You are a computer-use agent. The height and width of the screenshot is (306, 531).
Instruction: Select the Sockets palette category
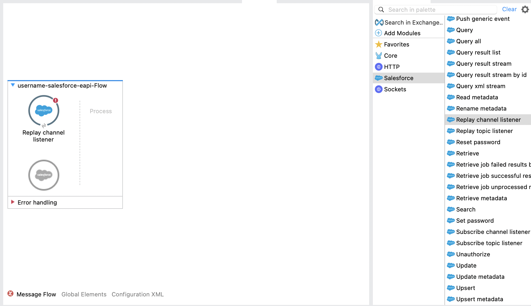point(409,89)
